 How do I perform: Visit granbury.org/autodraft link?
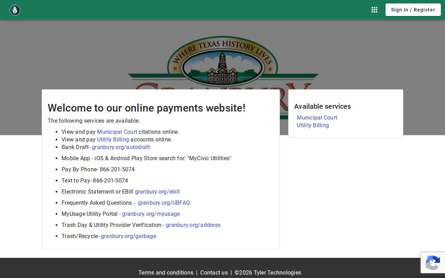tap(121, 147)
